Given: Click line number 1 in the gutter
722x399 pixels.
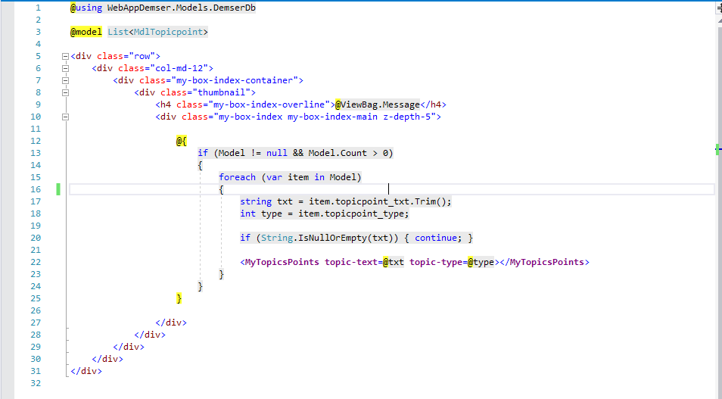Looking at the screenshot, I should coord(38,8).
